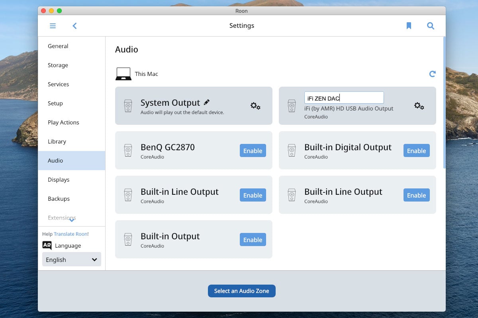
Task: Open Backups settings tab
Action: pos(72,199)
